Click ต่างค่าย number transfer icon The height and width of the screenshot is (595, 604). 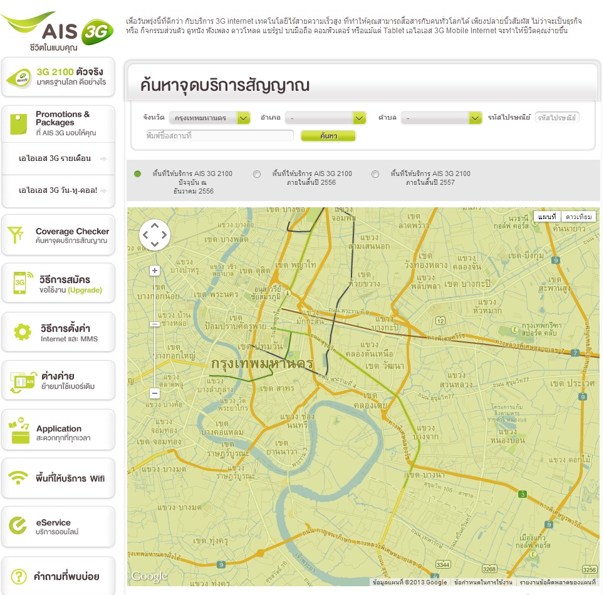point(23,382)
